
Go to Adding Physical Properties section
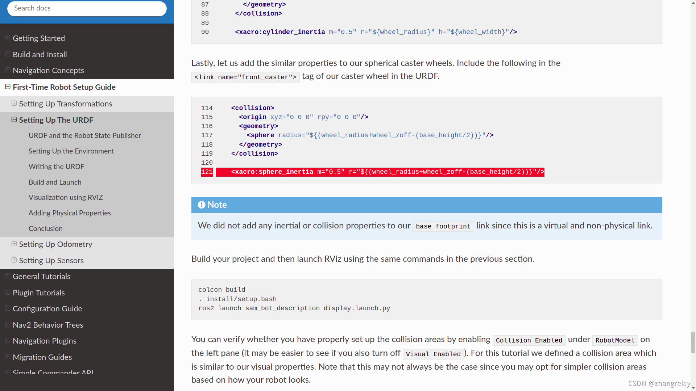pos(70,213)
